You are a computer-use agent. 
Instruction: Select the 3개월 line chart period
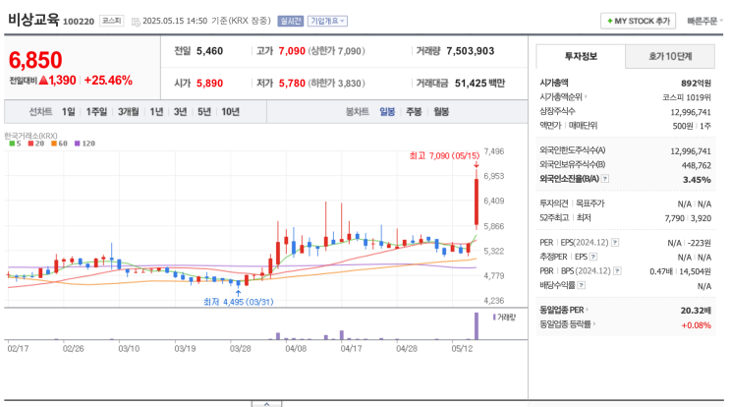pyautogui.click(x=129, y=112)
